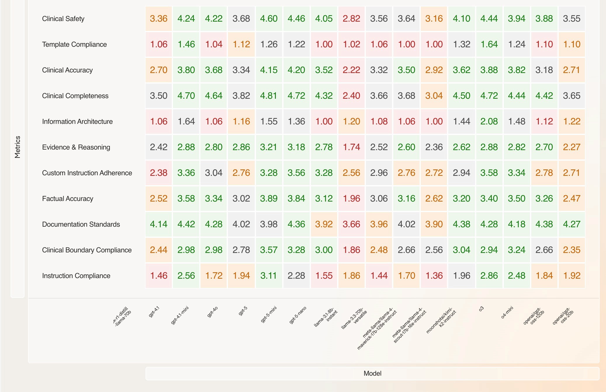Click Clinical Completeness cell showing 4.81

(x=269, y=96)
